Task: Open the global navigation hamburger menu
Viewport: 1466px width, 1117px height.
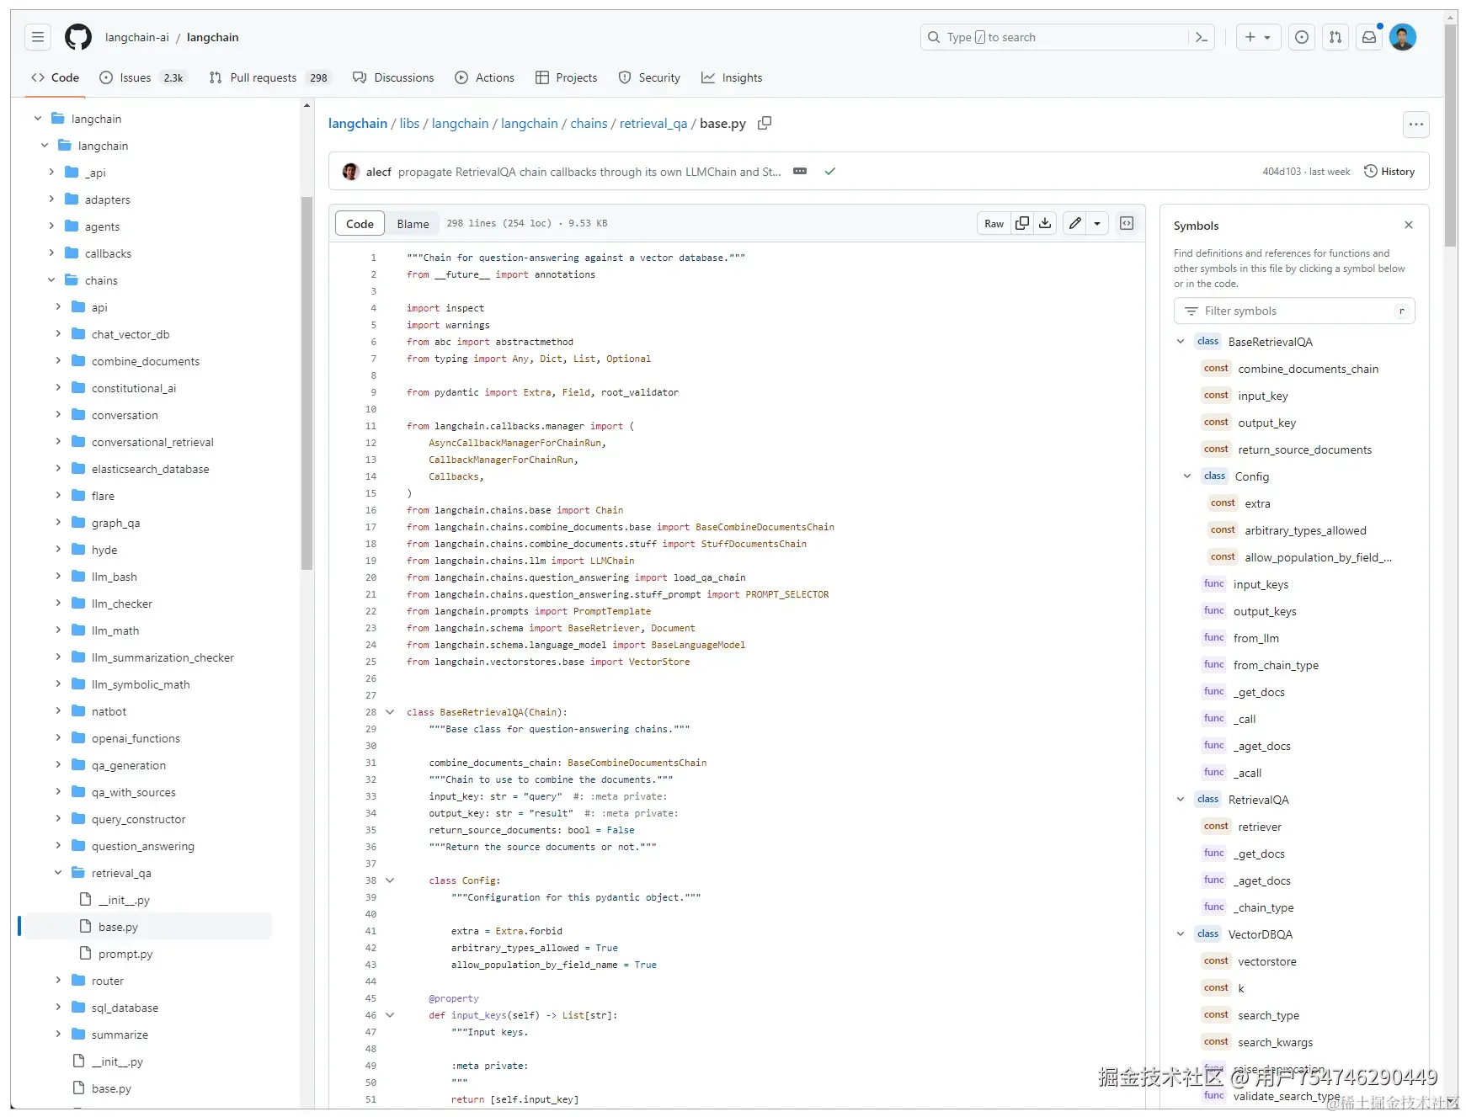Action: pyautogui.click(x=38, y=37)
